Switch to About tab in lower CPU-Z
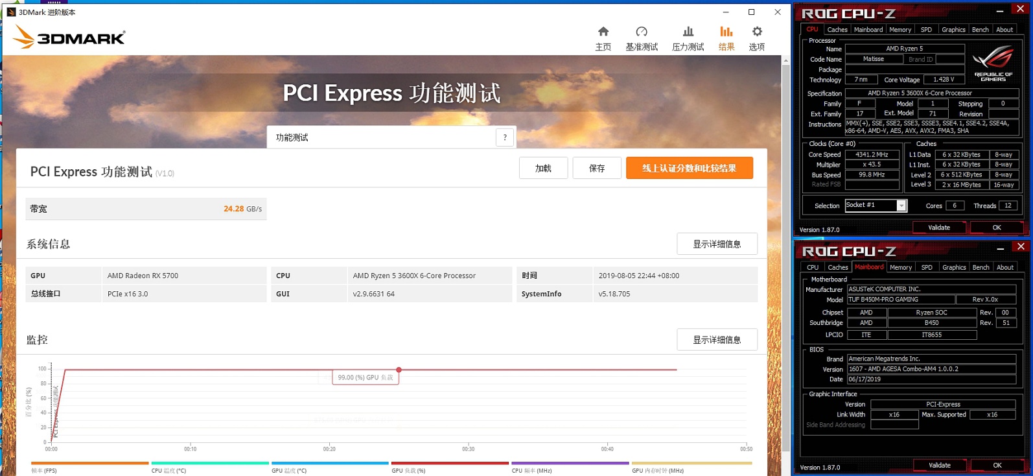This screenshot has width=1033, height=476. coord(1005,267)
